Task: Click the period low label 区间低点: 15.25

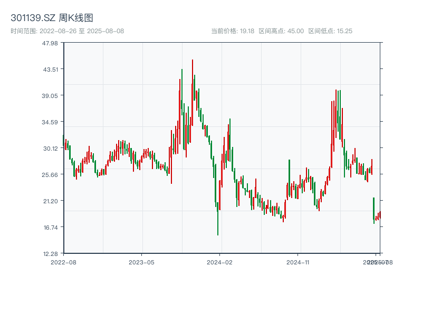Action: 330,31
